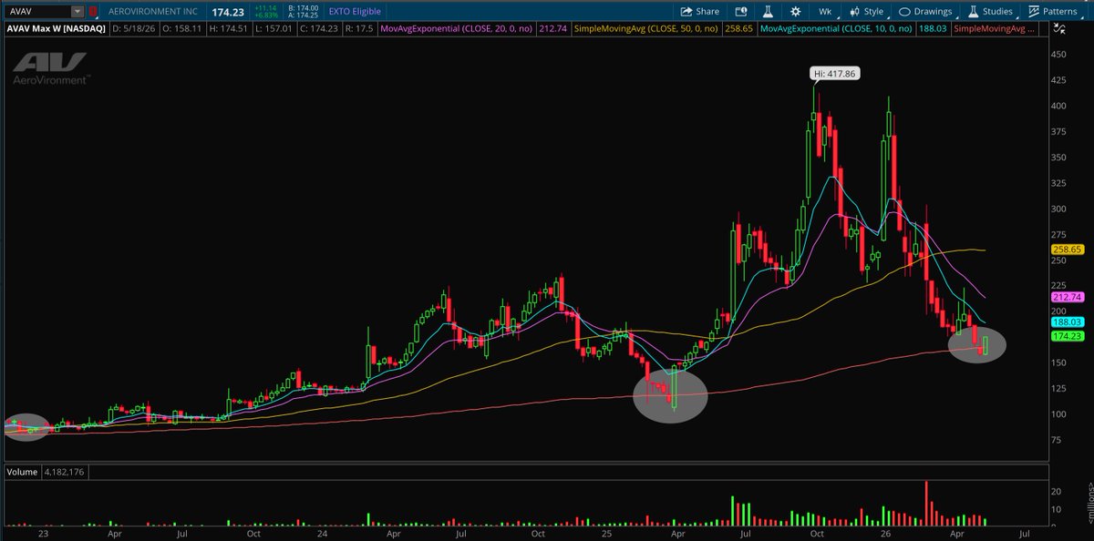Click the truncated red SimpleMovingAvg study label
This screenshot has width=1094, height=541.
coord(993,29)
